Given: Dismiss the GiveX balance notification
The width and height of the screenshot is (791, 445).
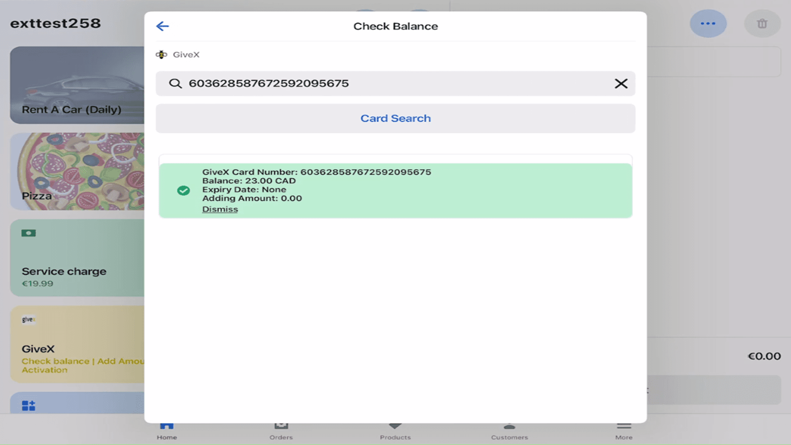Looking at the screenshot, I should coord(220,209).
